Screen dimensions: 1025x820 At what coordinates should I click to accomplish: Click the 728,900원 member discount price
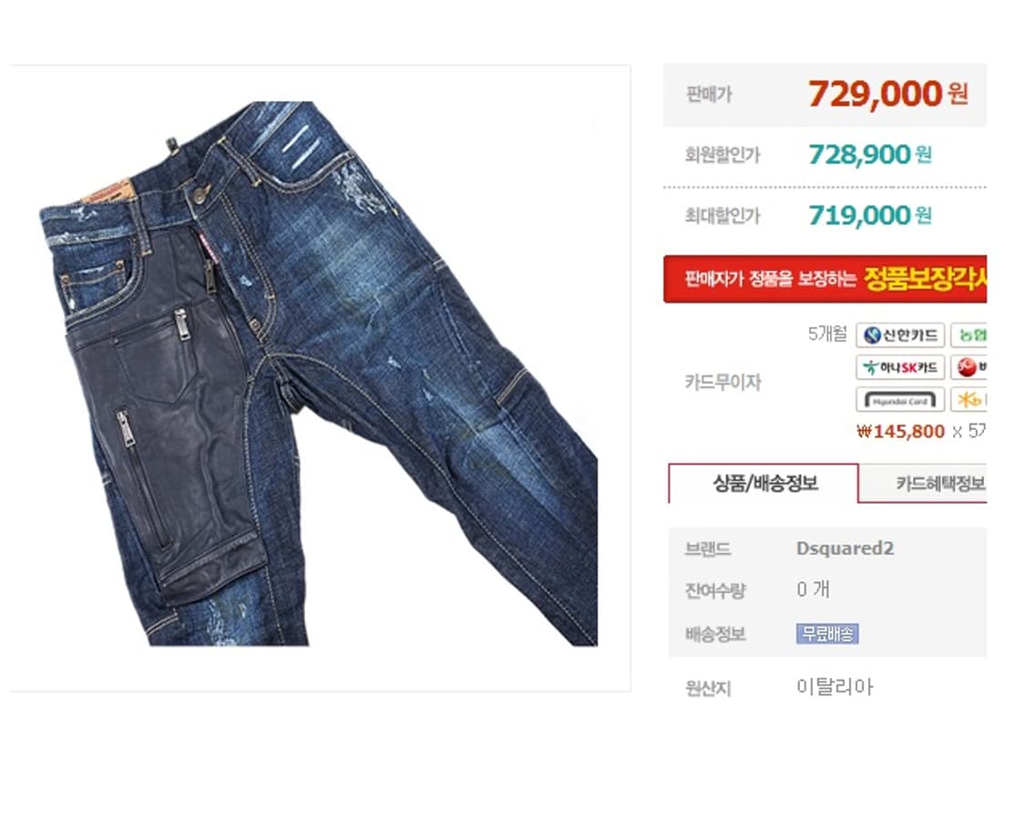tap(870, 155)
